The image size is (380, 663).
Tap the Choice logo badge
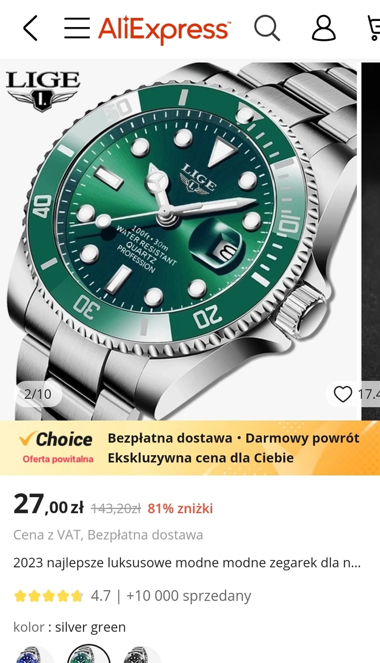click(55, 439)
